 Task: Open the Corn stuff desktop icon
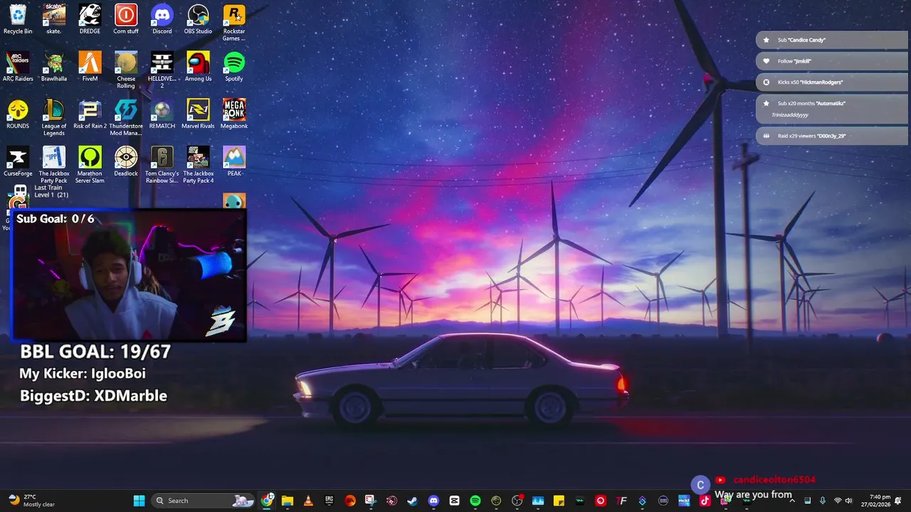coord(126,19)
